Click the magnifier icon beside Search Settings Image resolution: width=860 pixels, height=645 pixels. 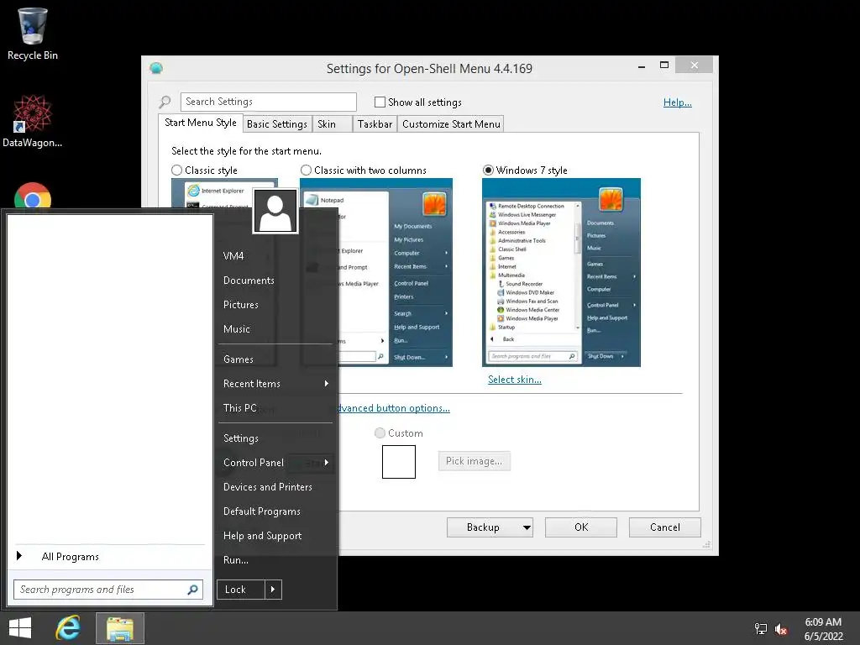pyautogui.click(x=165, y=102)
